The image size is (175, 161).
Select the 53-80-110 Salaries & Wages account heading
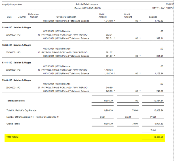[17, 45]
